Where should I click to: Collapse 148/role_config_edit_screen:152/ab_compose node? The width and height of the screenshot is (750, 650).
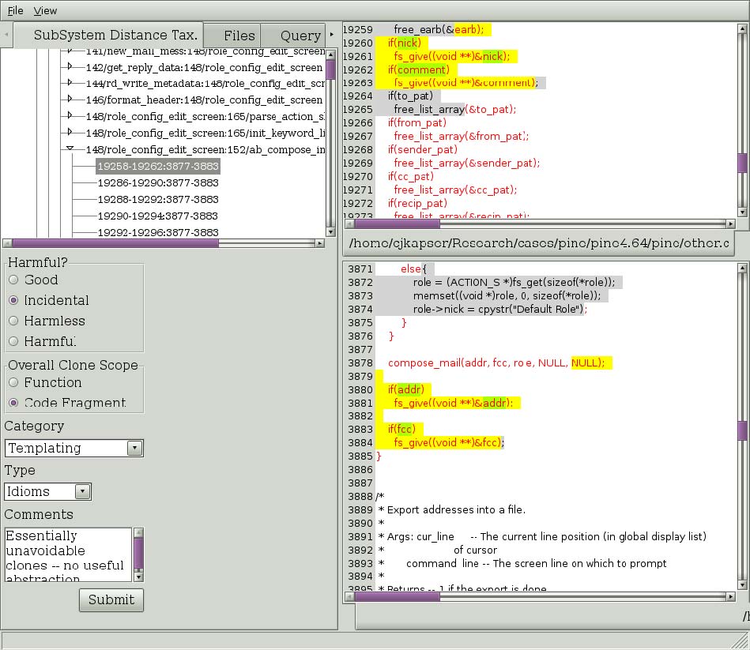(70, 148)
